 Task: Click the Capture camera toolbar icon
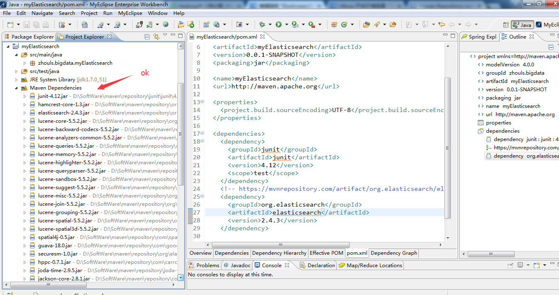coord(239,24)
